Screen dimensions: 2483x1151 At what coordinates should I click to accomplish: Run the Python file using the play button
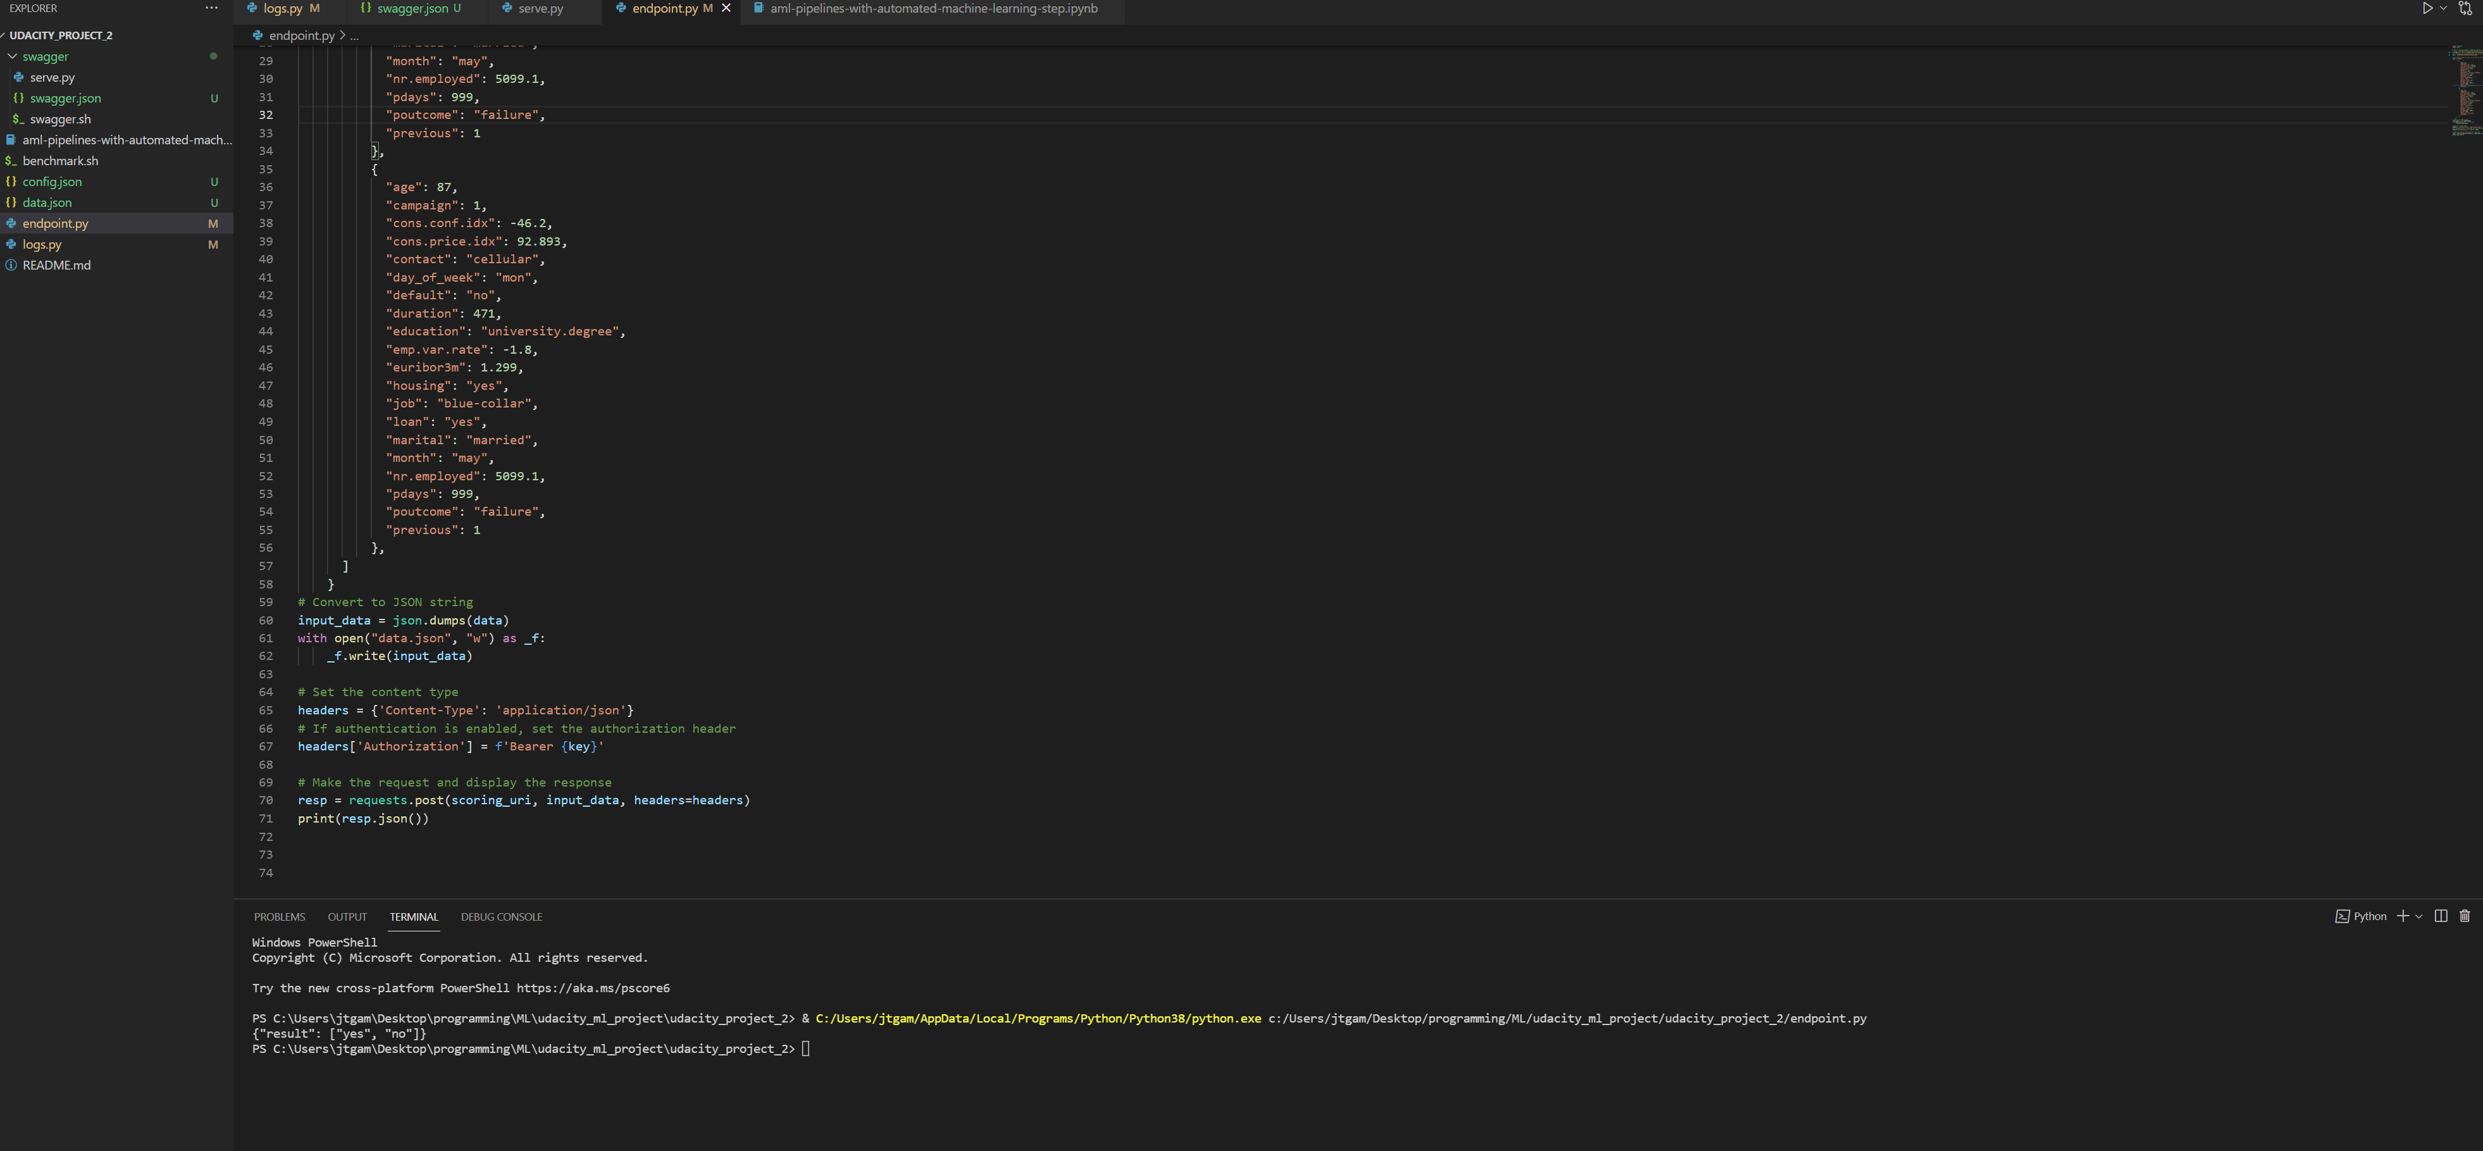click(2428, 8)
